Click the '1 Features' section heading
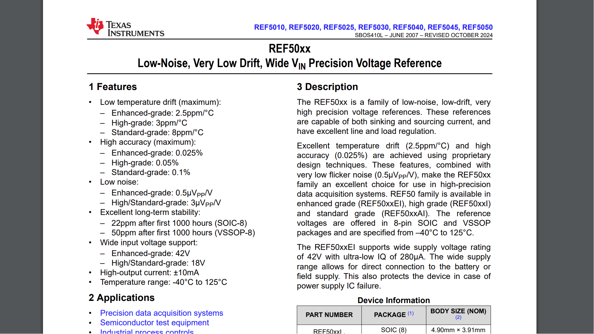This screenshot has height=334, width=594. point(113,87)
